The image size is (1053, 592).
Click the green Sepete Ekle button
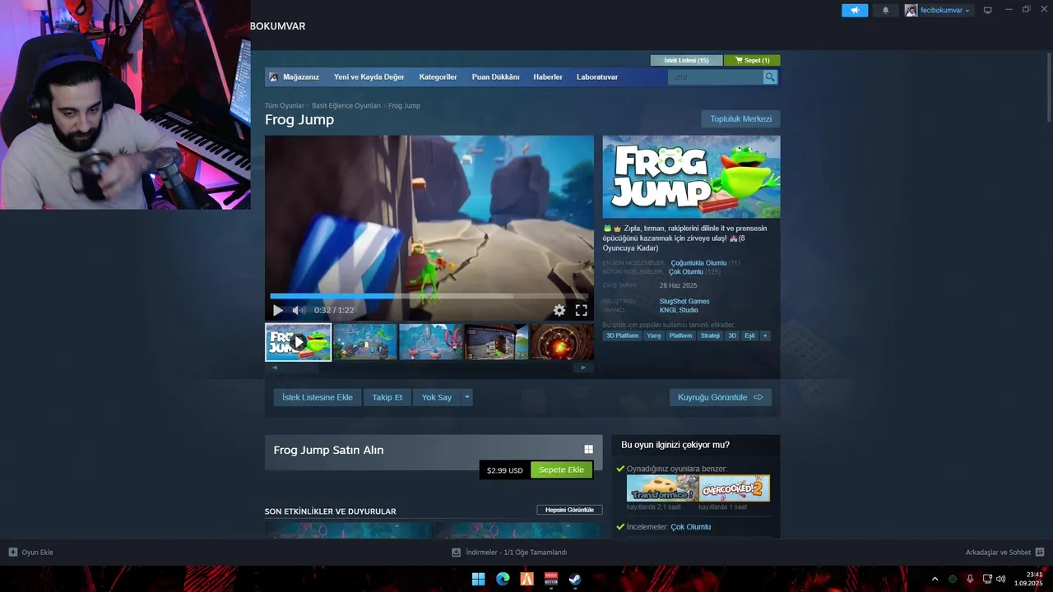561,469
